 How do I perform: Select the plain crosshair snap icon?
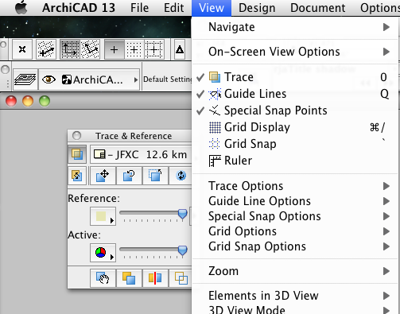tap(115, 49)
